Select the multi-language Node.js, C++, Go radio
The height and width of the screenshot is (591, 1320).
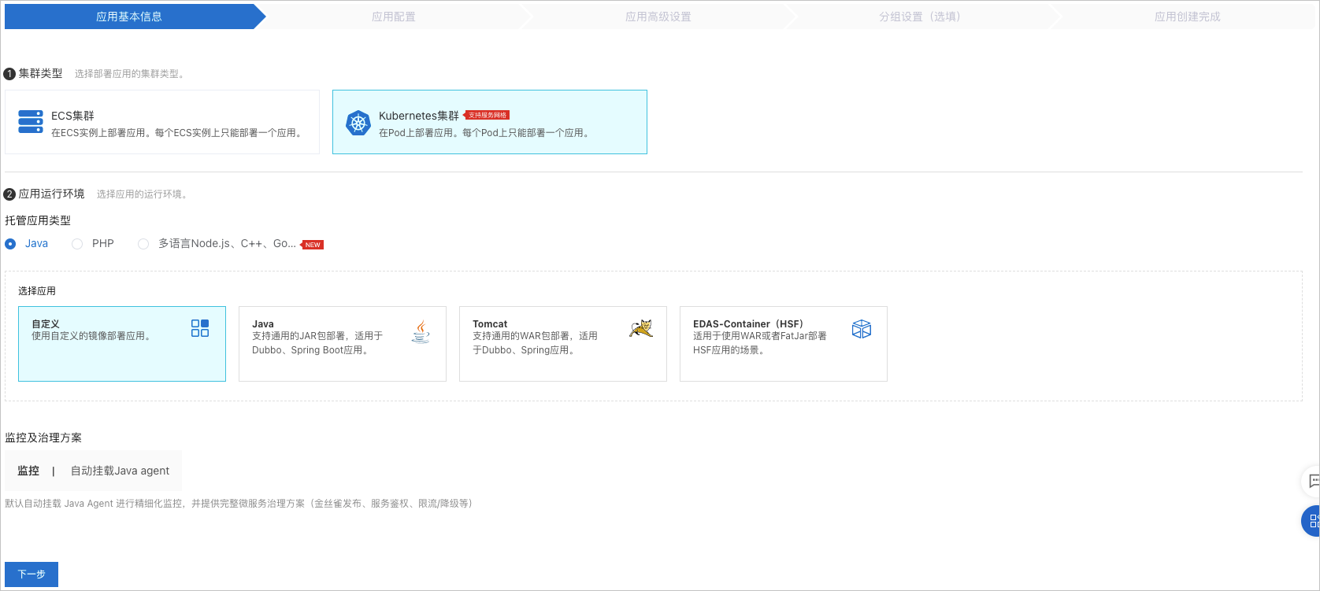point(143,244)
